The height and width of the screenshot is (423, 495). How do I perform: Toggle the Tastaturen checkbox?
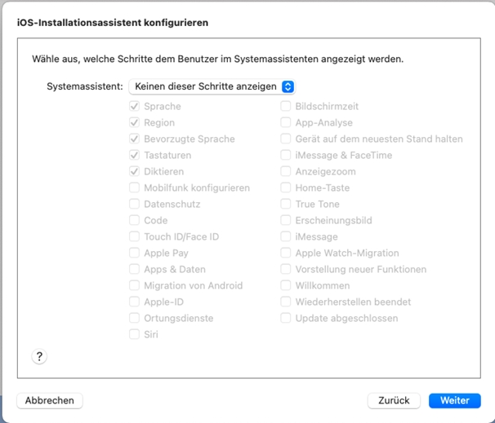coord(134,156)
